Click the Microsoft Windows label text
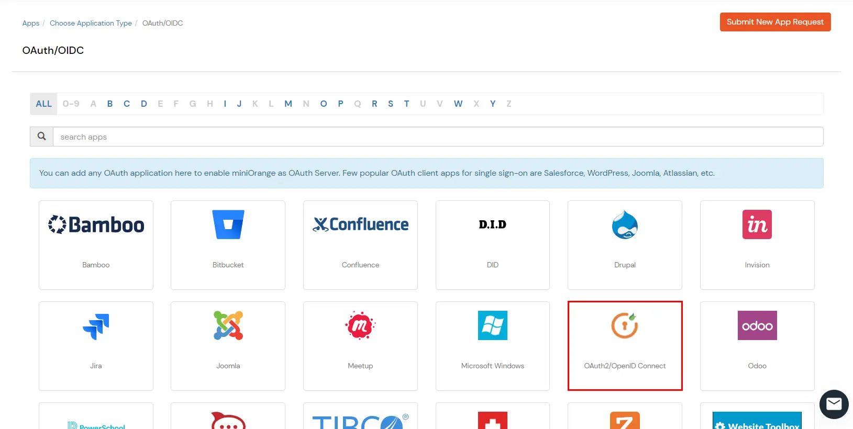 [x=493, y=366]
